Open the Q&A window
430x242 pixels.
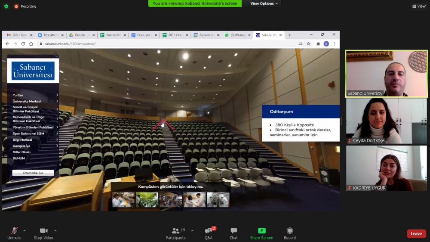pyautogui.click(x=209, y=233)
